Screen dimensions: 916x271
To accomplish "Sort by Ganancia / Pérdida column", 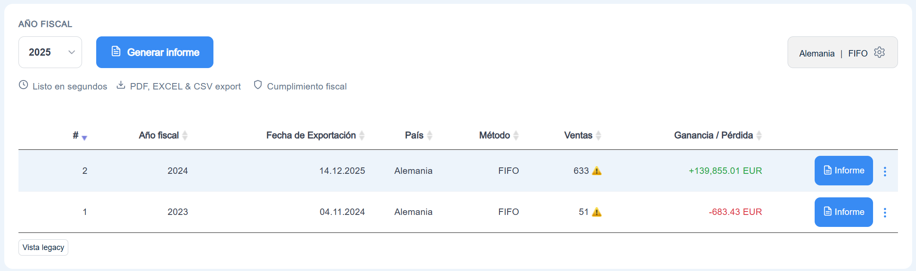I will point(718,136).
